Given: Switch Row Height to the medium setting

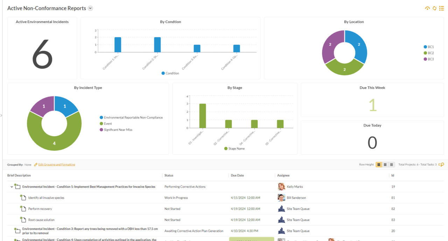Looking at the screenshot, I should [x=385, y=165].
